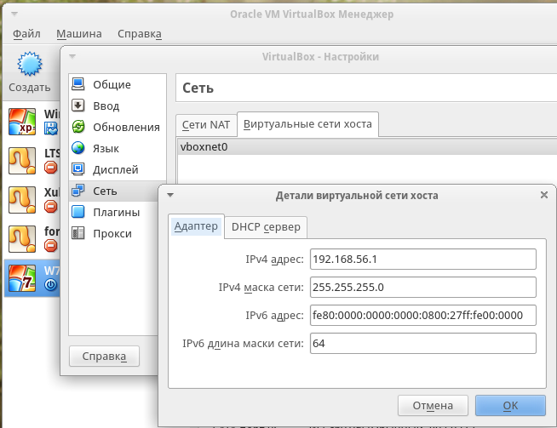Image resolution: width=557 pixels, height=428 pixels.
Task: Click the IPv4 адрес input field
Action: (423, 259)
